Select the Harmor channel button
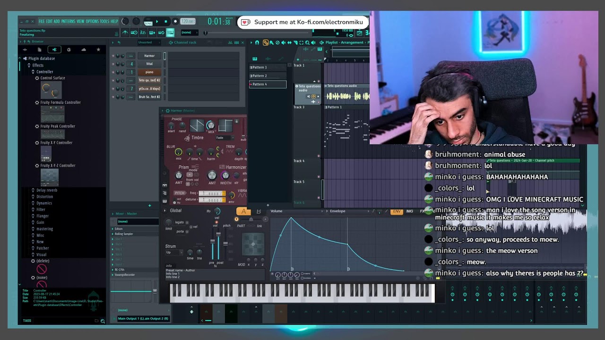The image size is (605, 340). [149, 56]
